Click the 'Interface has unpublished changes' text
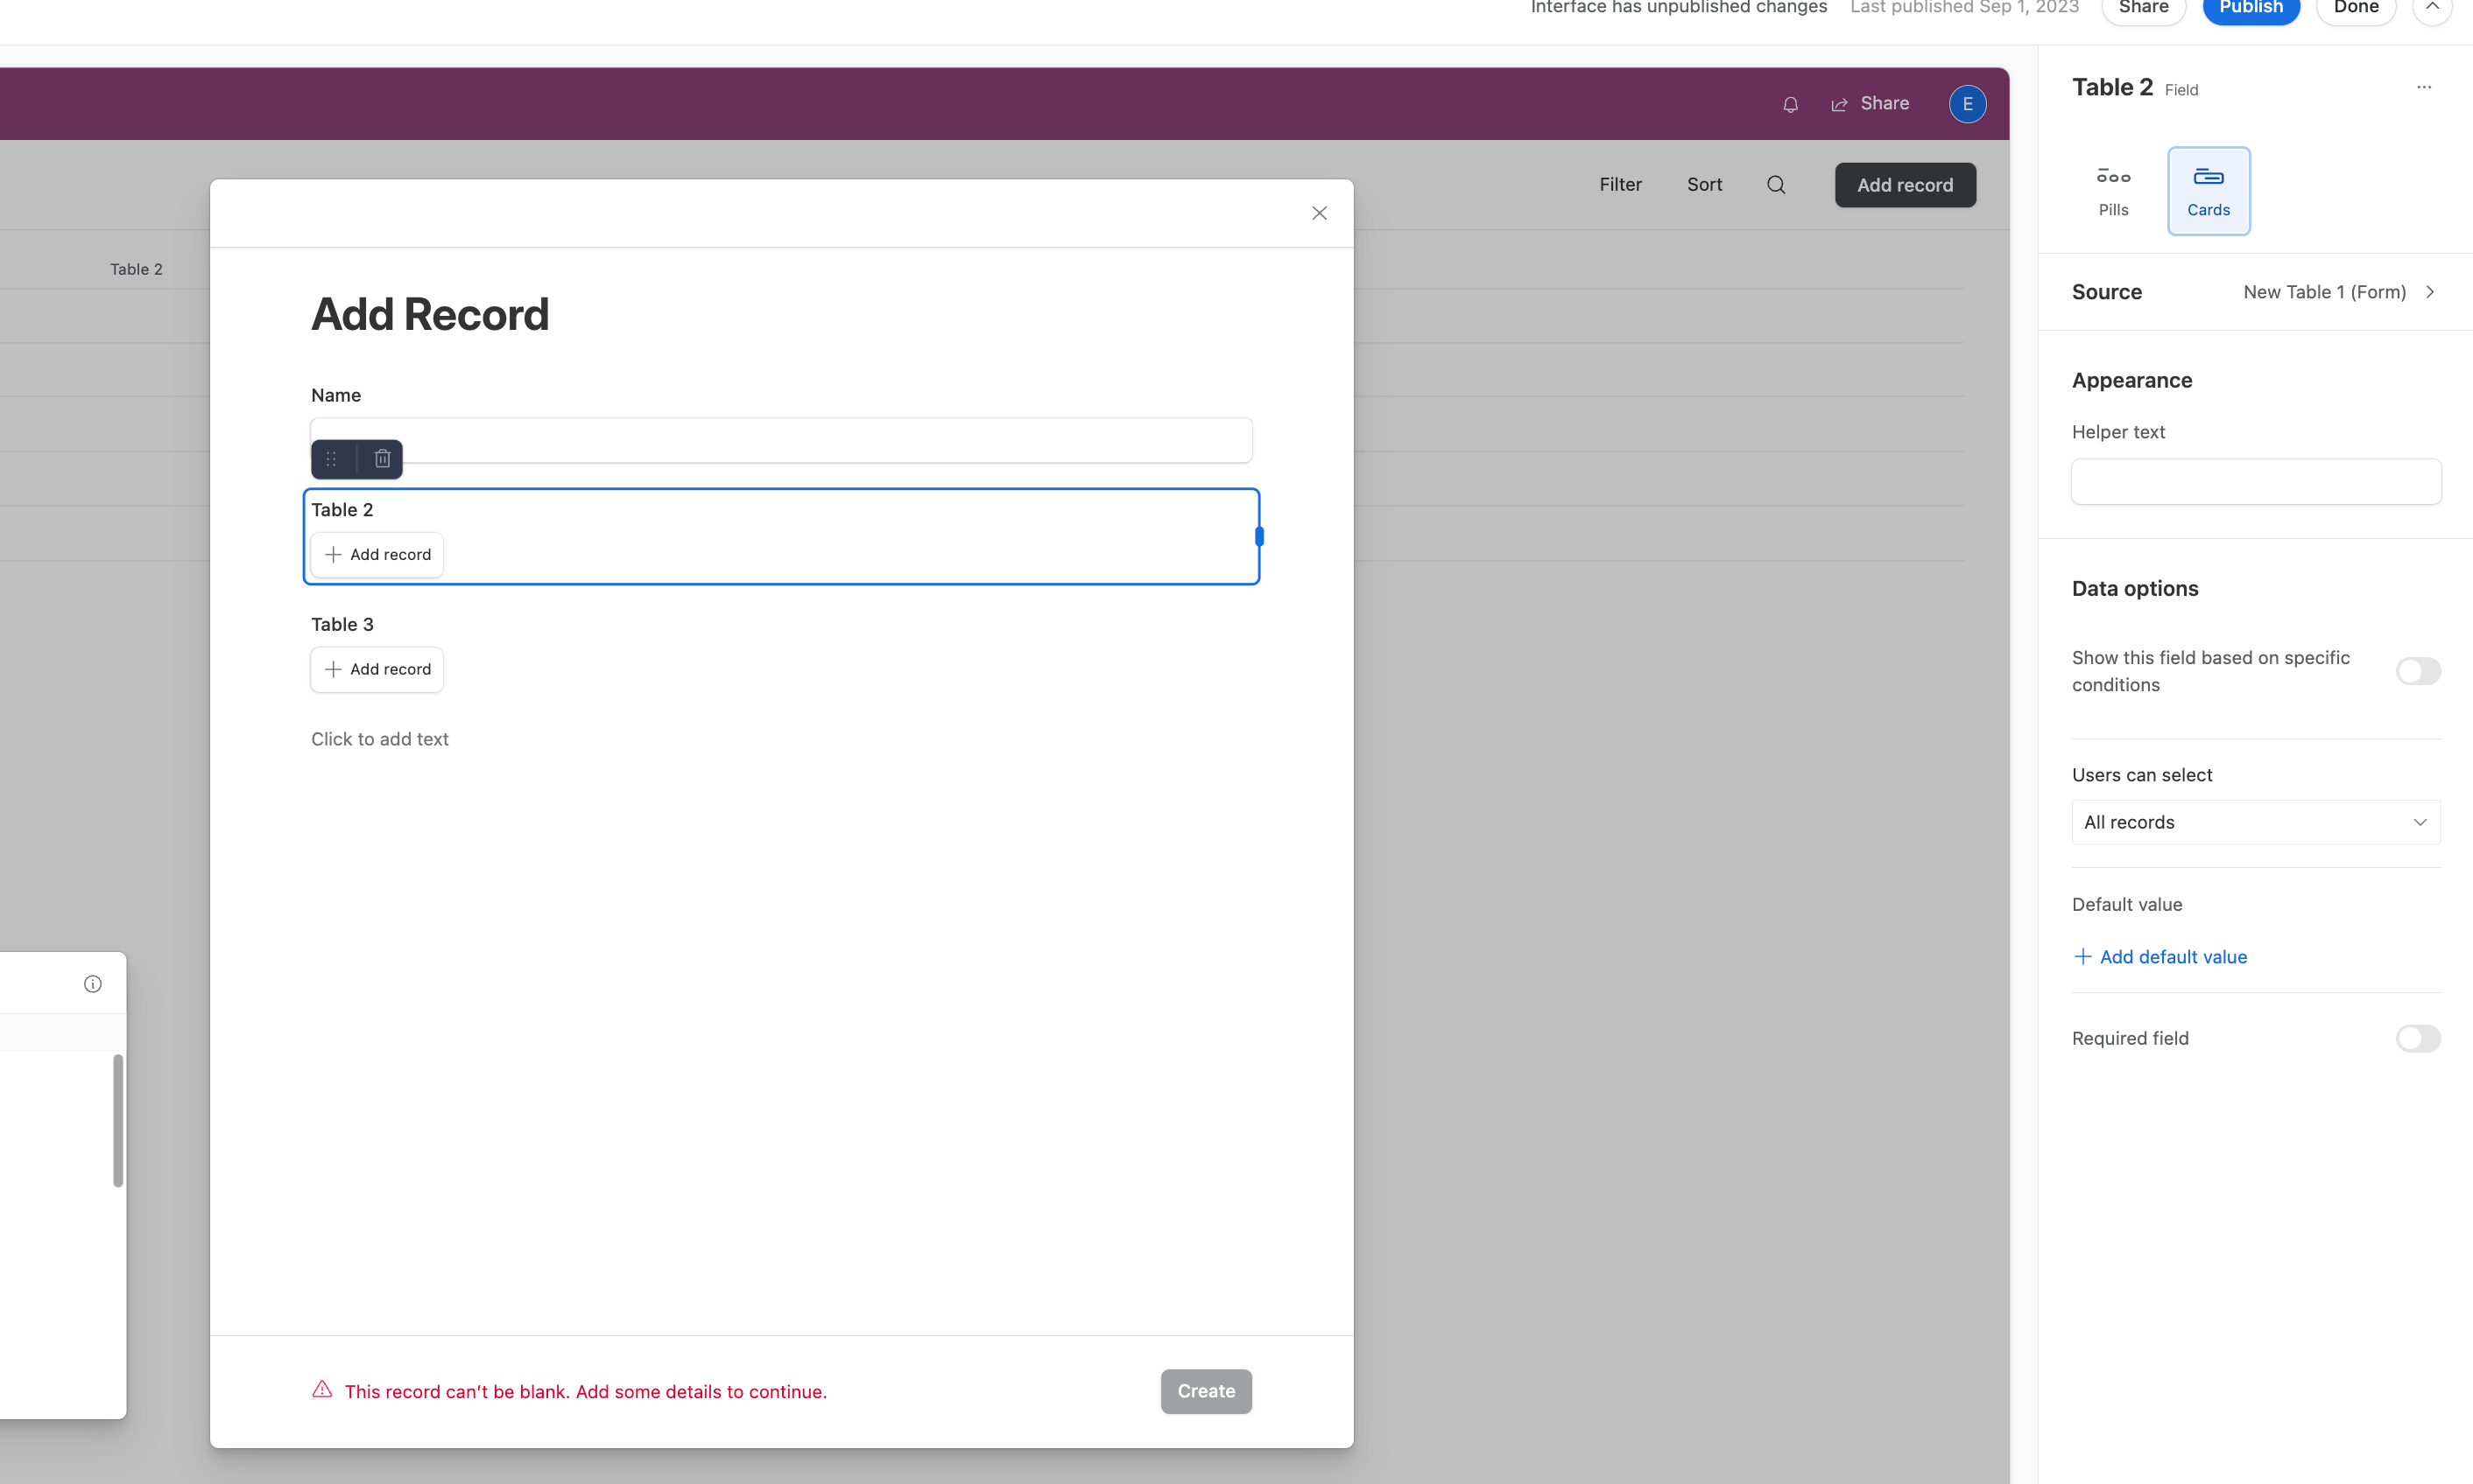2473x1484 pixels. (x=1679, y=9)
